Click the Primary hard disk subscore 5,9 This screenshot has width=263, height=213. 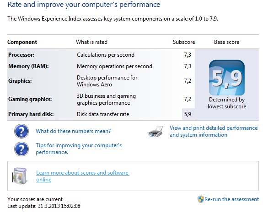click(188, 114)
